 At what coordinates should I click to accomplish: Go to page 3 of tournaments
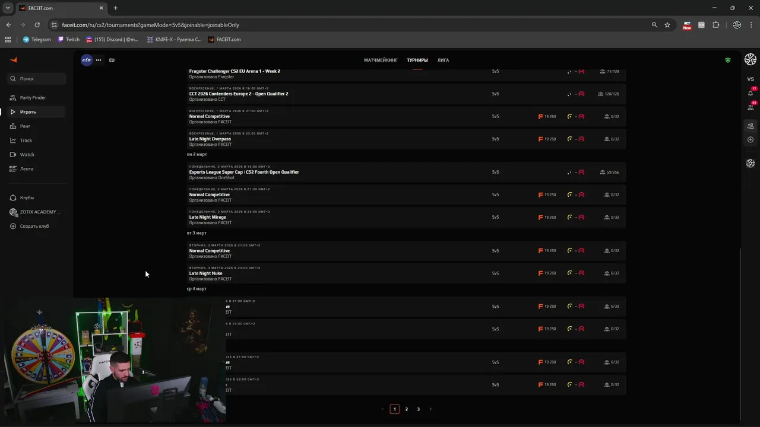[418, 409]
